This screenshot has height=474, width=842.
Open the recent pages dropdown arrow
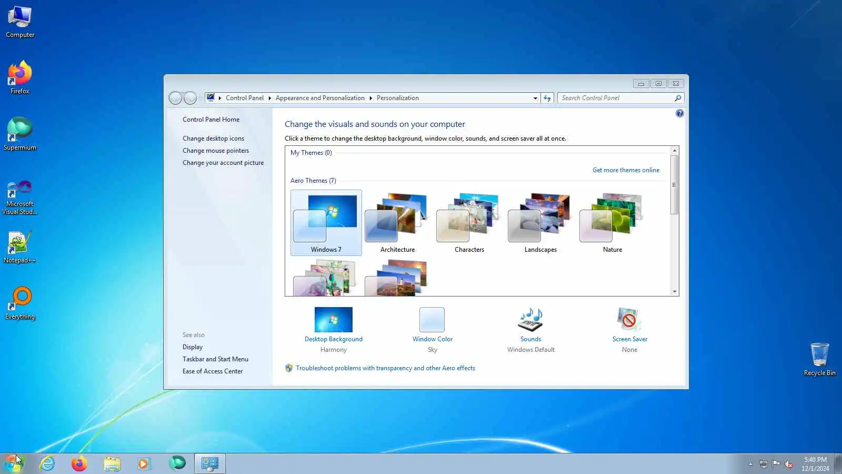pos(201,98)
